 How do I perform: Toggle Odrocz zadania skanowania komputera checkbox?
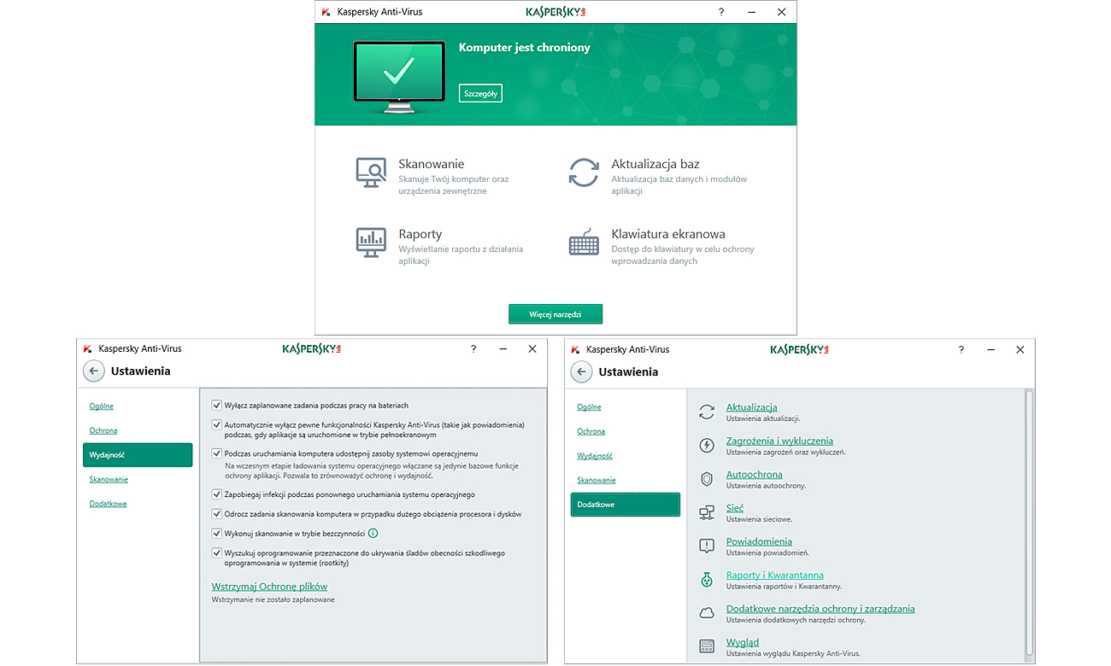click(216, 514)
